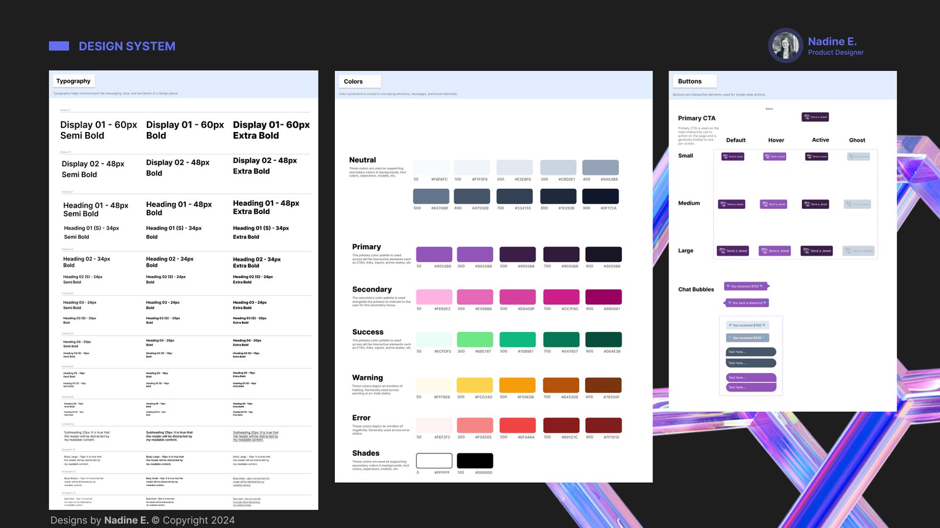The height and width of the screenshot is (528, 940).
Task: Pick the Success 700 #047857 swatch
Action: coord(561,339)
